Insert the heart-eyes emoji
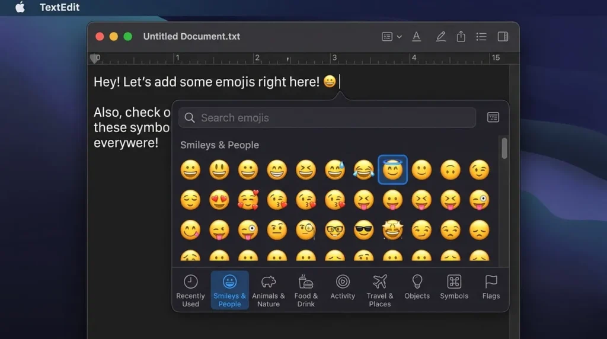 [x=219, y=200]
